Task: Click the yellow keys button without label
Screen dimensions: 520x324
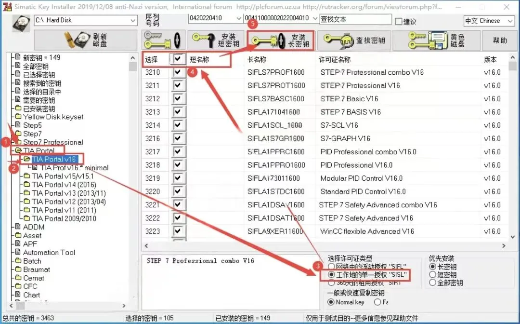Action: (163, 40)
